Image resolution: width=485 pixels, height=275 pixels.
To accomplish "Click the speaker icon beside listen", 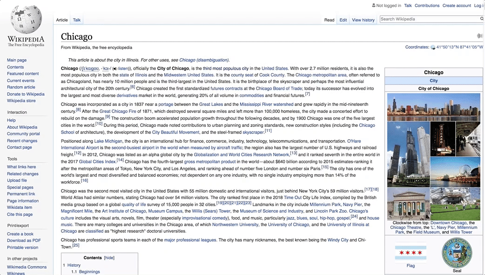I will tap(115, 69).
